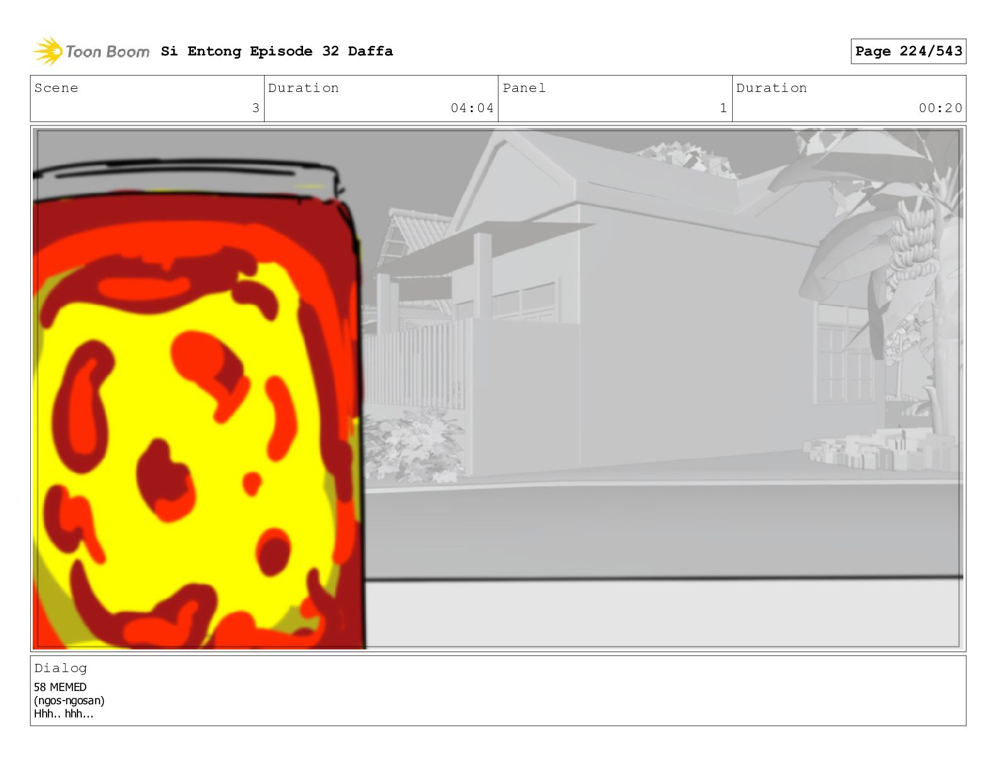998x771 pixels.
Task: Select the dialog line 'Hhh.. hhh...'
Action: point(64,714)
